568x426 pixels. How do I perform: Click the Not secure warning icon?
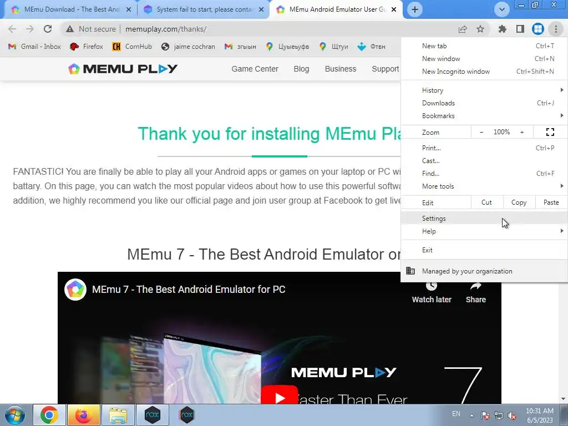click(x=70, y=29)
